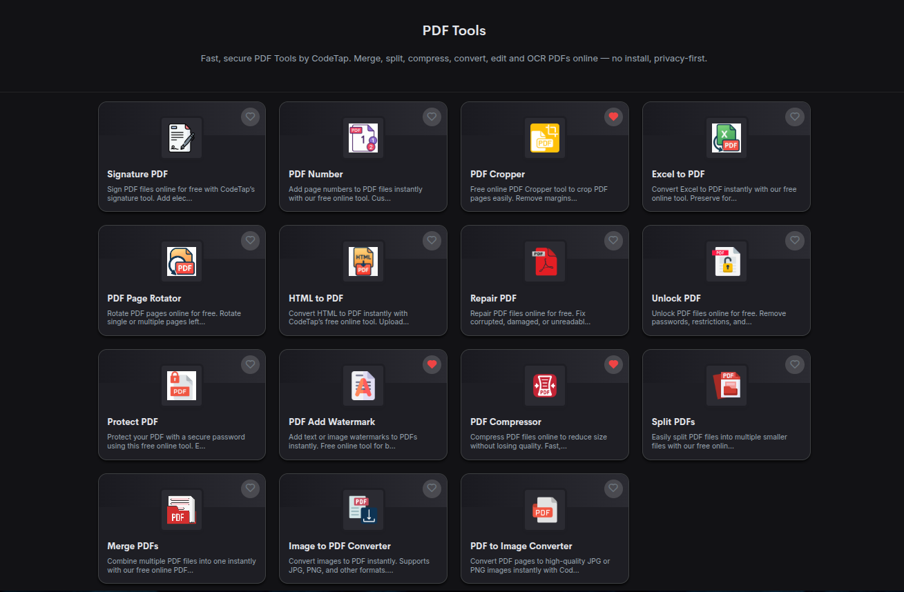The width and height of the screenshot is (904, 592).
Task: Click the PDF Page Rotator title
Action: click(144, 298)
